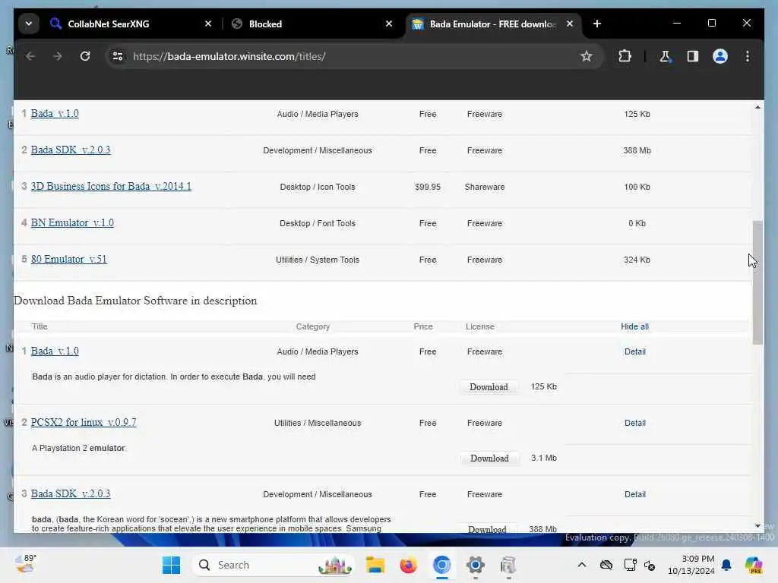Bookmark this page with the star
778x583 pixels.
point(586,56)
